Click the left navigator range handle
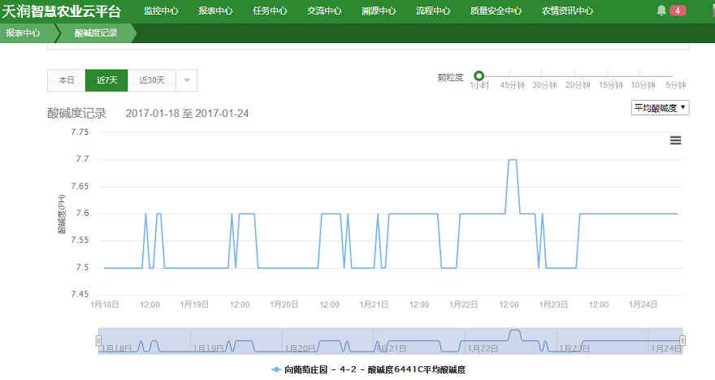The height and width of the screenshot is (380, 715). coord(98,340)
